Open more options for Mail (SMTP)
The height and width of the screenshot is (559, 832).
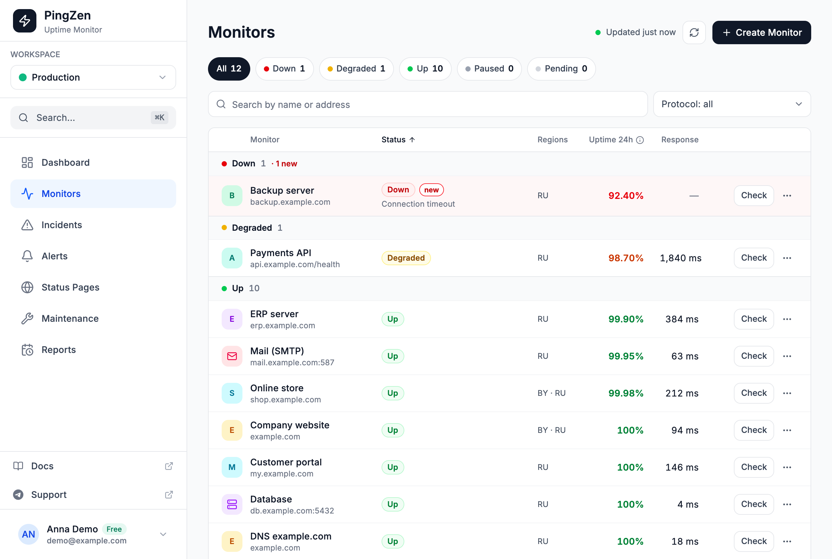pyautogui.click(x=787, y=356)
